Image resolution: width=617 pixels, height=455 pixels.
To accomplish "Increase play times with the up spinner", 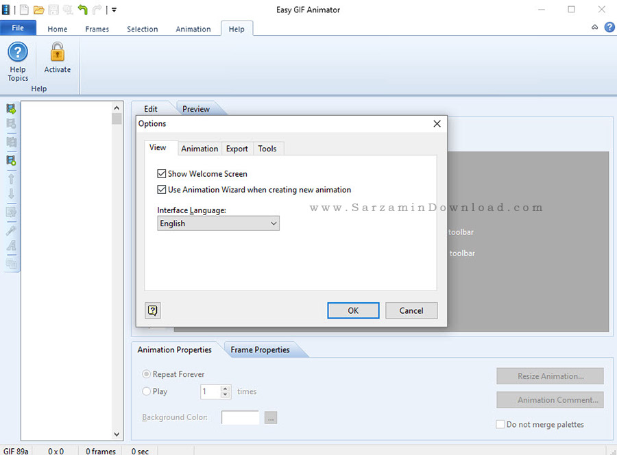I will (226, 388).
